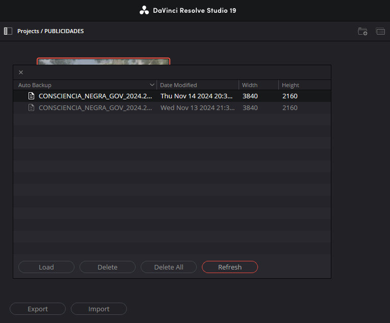
Task: Click the Auto Backup column header
Action: coord(85,85)
